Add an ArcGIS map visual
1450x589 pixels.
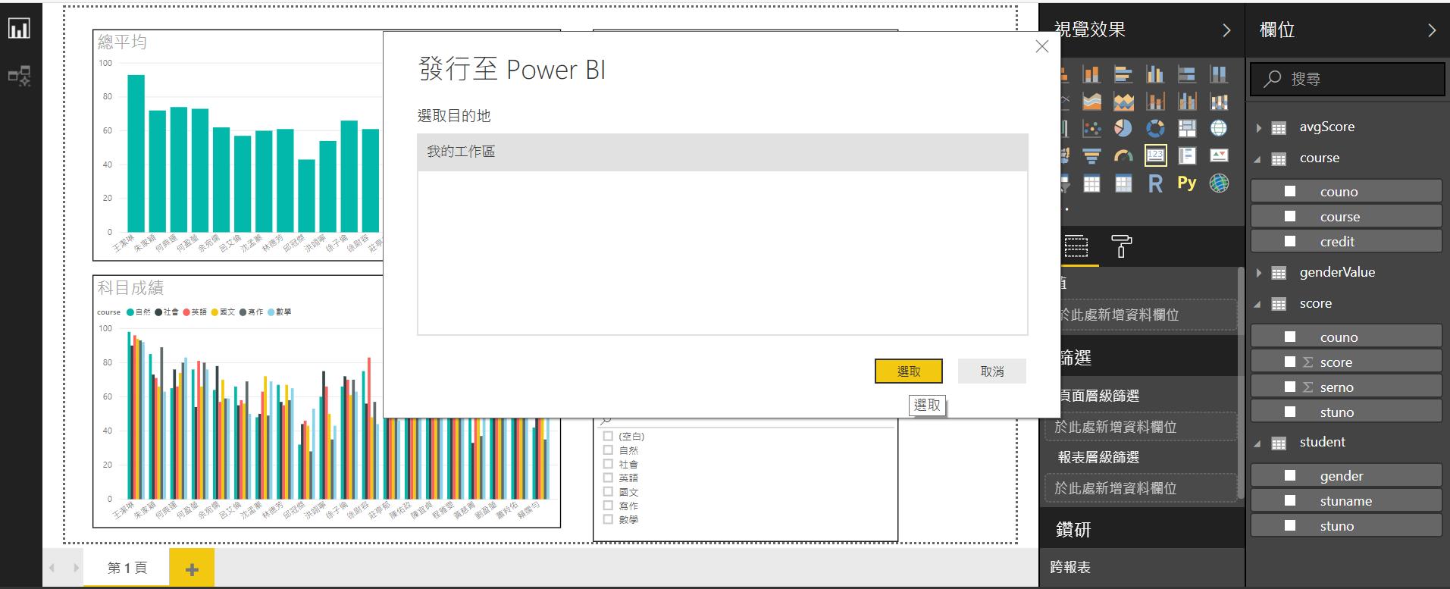point(1219,183)
